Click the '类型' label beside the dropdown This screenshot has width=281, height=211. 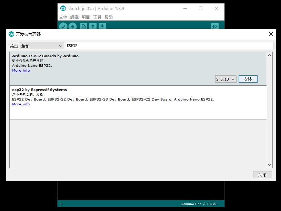point(14,46)
